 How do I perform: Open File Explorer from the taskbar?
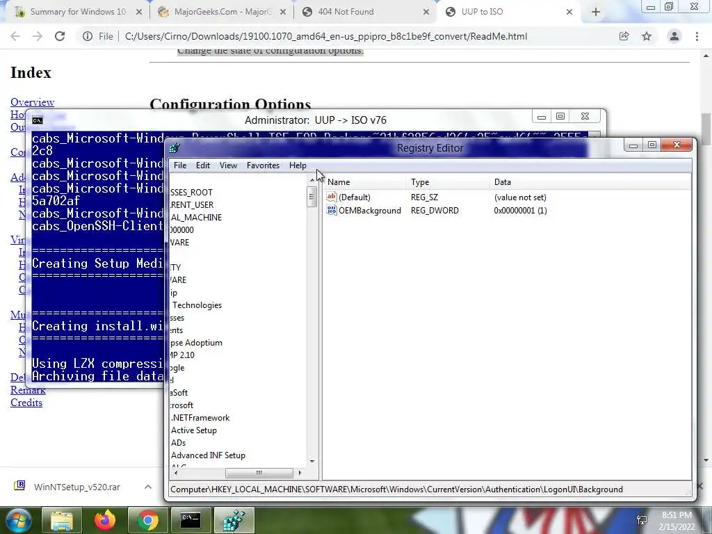pos(61,520)
